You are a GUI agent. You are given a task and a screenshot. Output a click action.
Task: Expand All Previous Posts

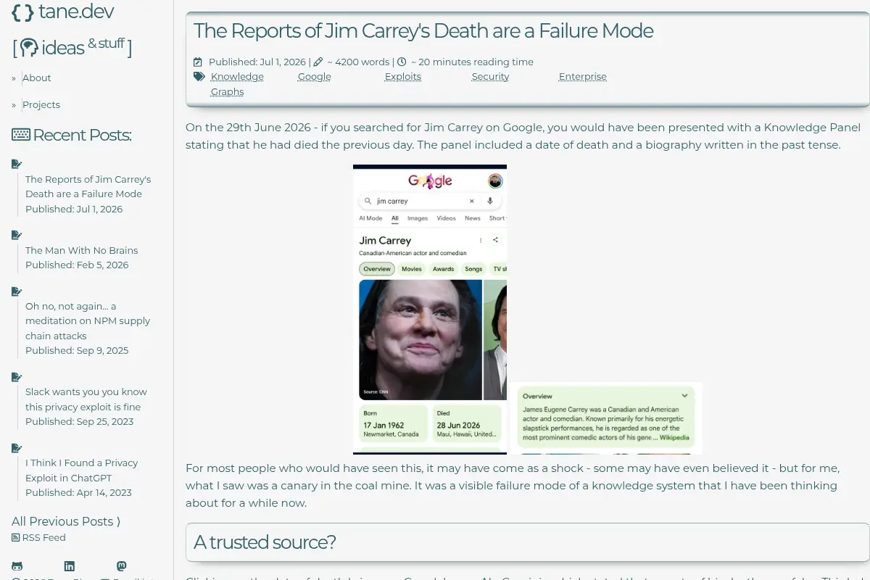(66, 521)
